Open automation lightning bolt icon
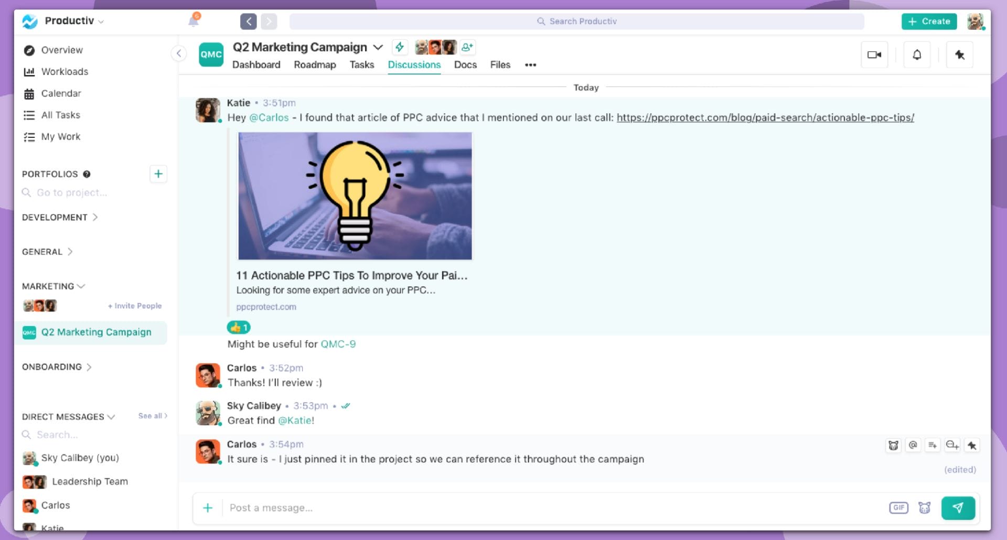The height and width of the screenshot is (540, 1007). (x=400, y=47)
